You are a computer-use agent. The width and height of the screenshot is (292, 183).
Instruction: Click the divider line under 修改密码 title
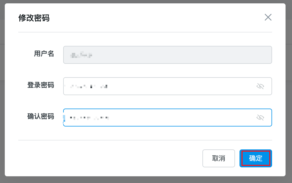coord(145,32)
